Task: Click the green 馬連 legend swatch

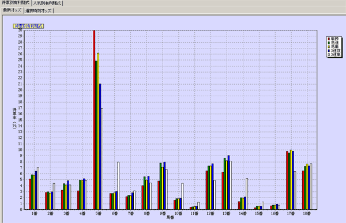Action: [329, 43]
